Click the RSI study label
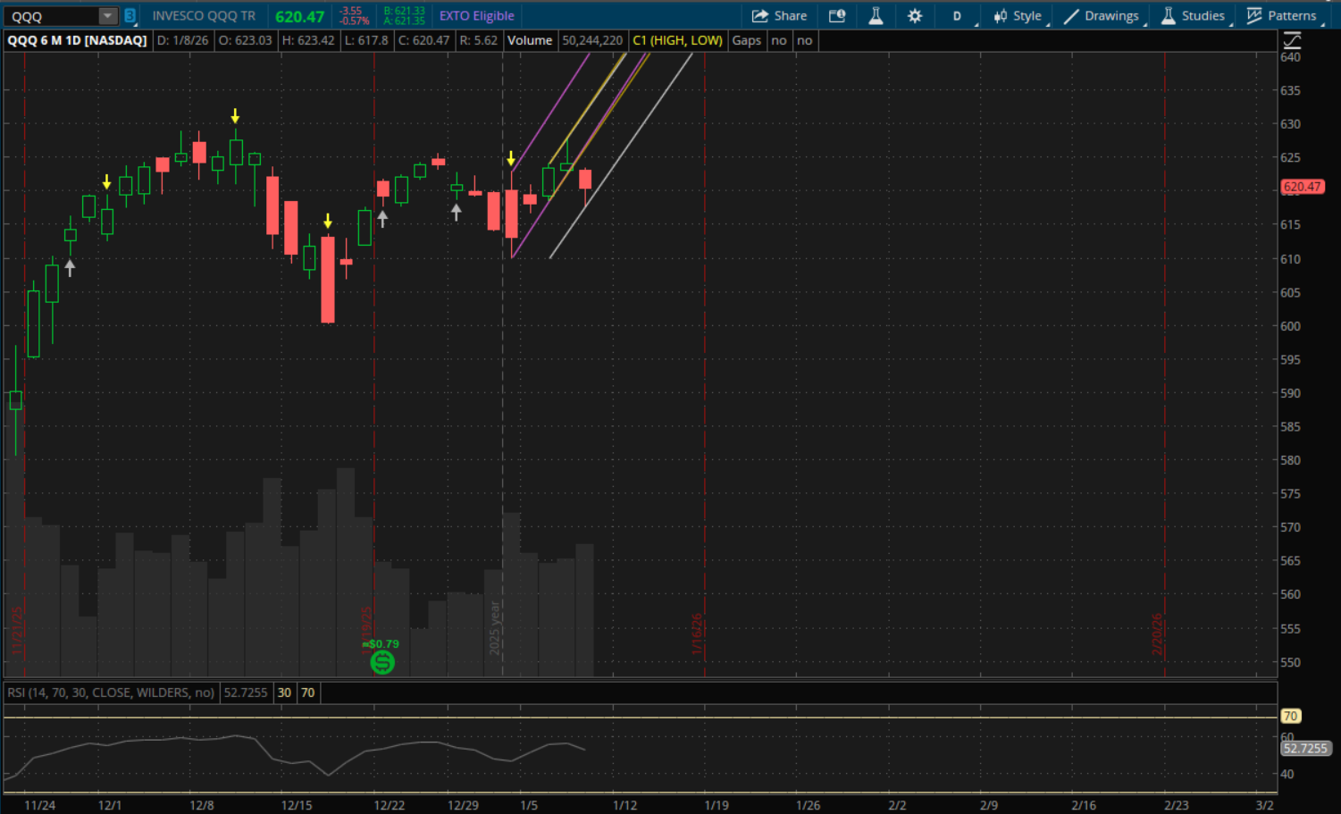This screenshot has width=1341, height=814. click(111, 692)
